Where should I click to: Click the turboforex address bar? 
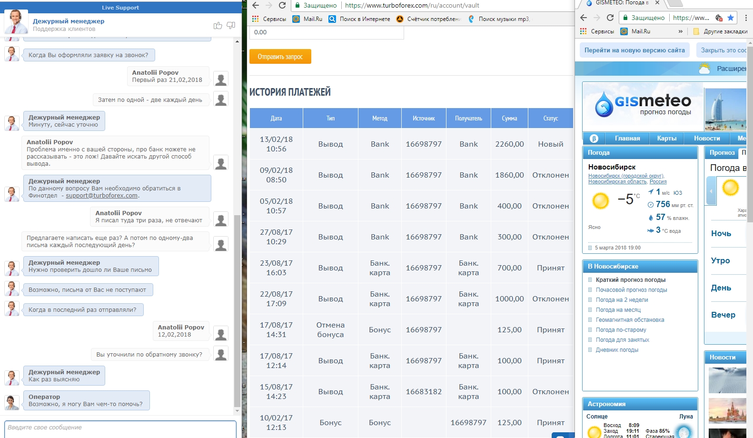click(x=432, y=5)
